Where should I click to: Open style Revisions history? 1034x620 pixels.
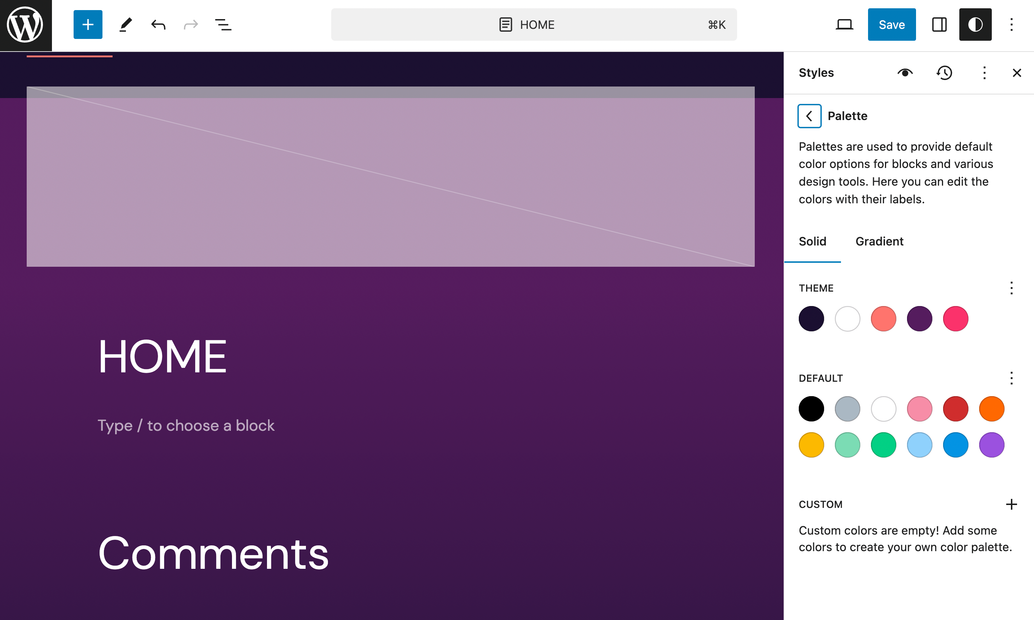(x=944, y=73)
